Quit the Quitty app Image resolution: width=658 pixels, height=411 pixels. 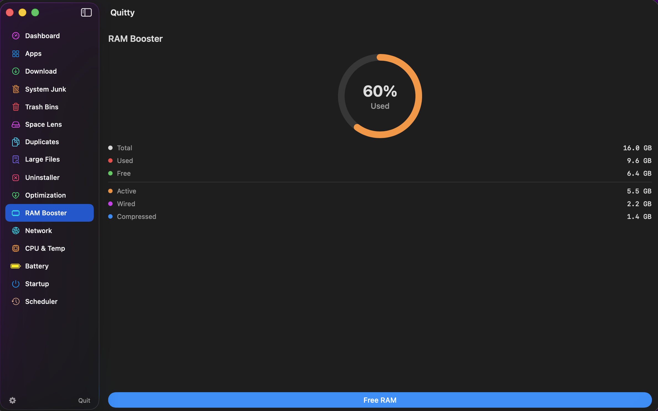coord(84,400)
